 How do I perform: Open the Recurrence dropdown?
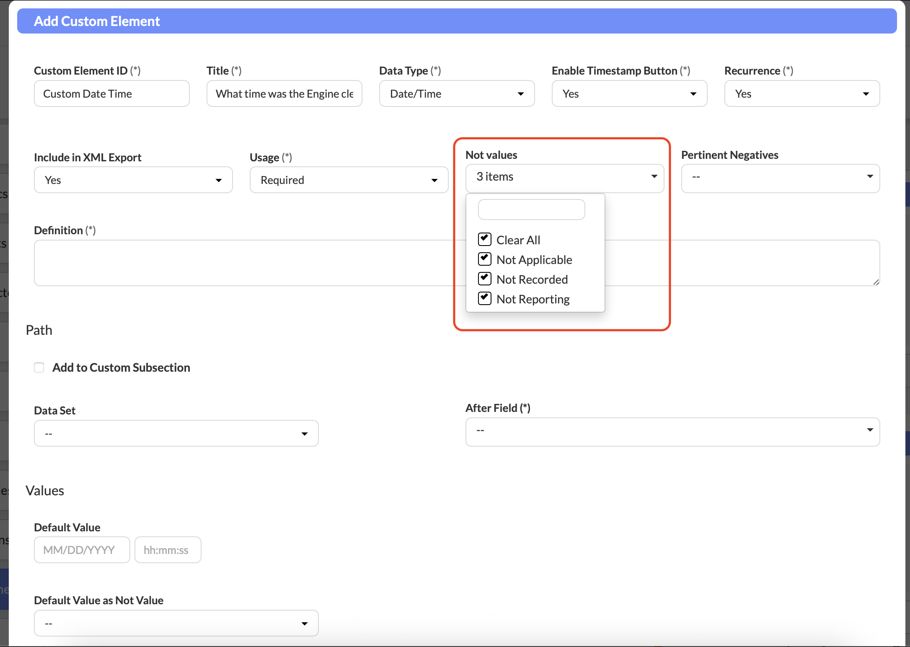[802, 94]
